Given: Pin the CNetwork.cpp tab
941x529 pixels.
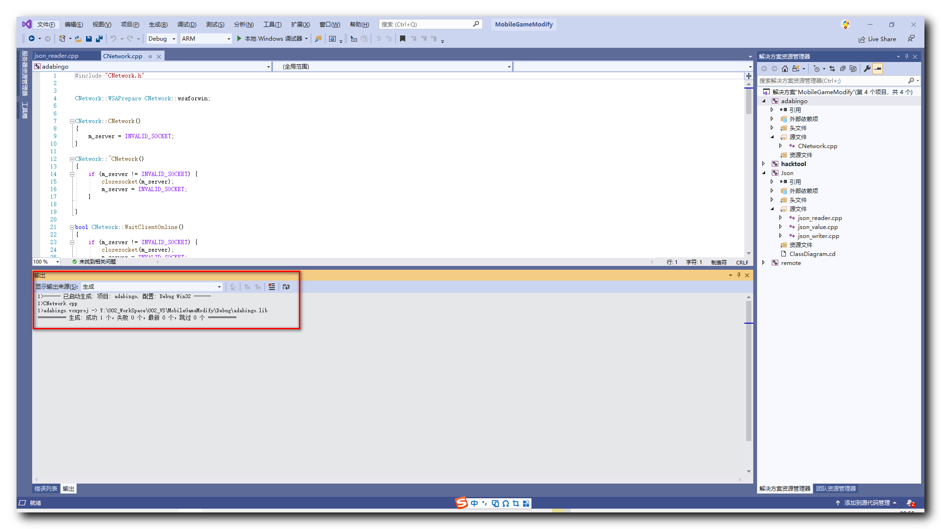Looking at the screenshot, I should (150, 56).
